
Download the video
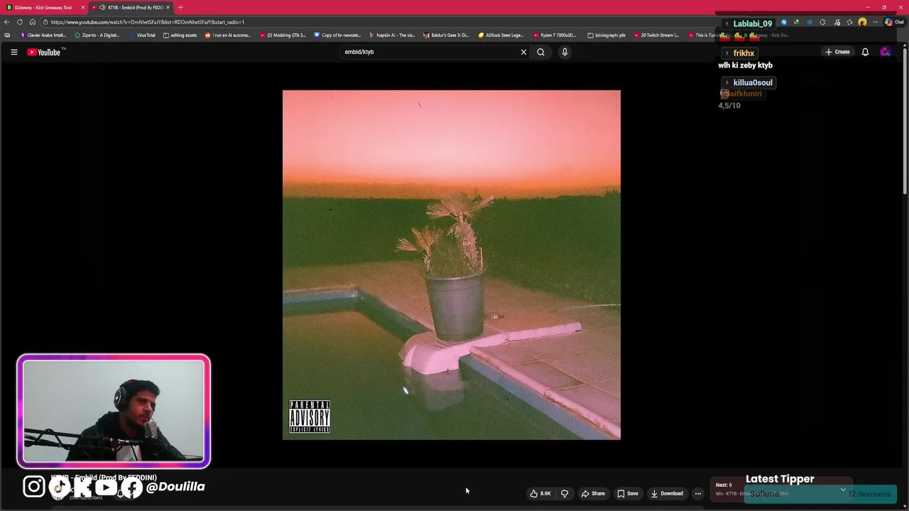(x=667, y=493)
